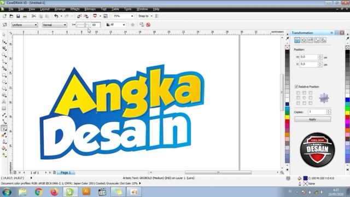Switch to Rotate mode in Transformation docker
The image size is (350, 197).
[x=304, y=40]
